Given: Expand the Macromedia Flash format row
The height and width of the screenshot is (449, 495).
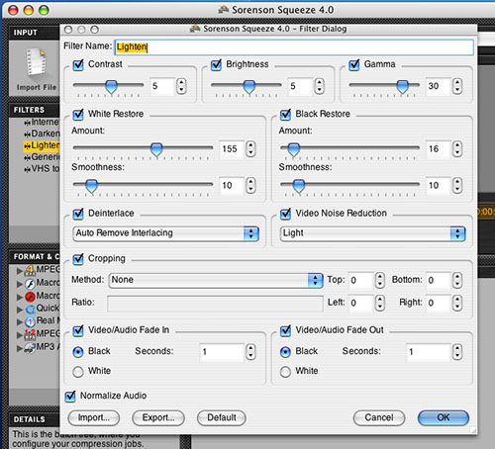Looking at the screenshot, I should (x=20, y=284).
